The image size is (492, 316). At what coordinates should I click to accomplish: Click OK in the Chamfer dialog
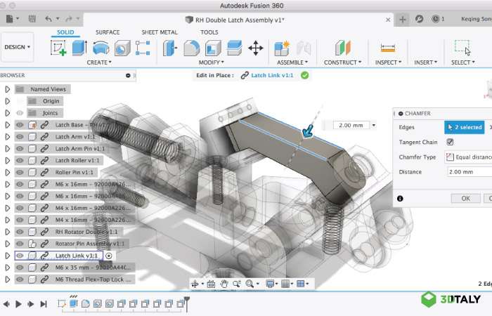click(465, 199)
